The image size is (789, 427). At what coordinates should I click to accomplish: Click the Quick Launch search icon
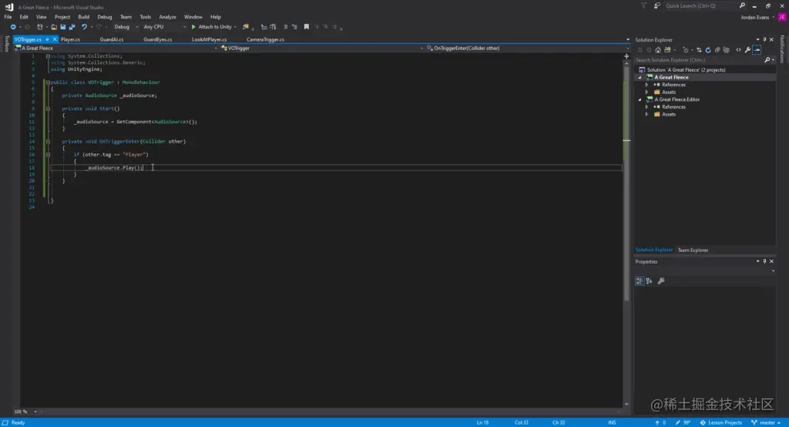(742, 5)
